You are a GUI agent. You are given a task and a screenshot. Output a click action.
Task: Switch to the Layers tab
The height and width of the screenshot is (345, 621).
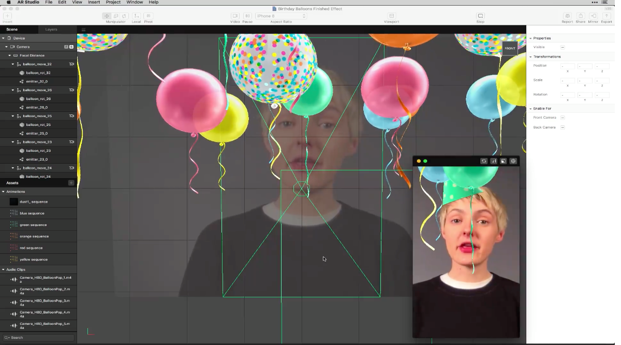pyautogui.click(x=51, y=29)
